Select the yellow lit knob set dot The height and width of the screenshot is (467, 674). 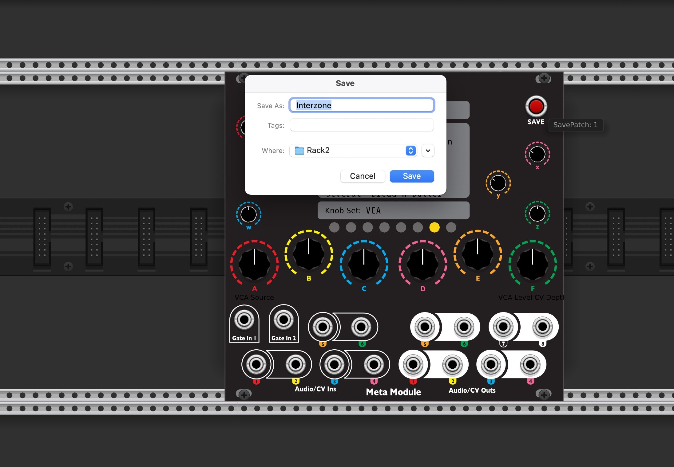434,227
